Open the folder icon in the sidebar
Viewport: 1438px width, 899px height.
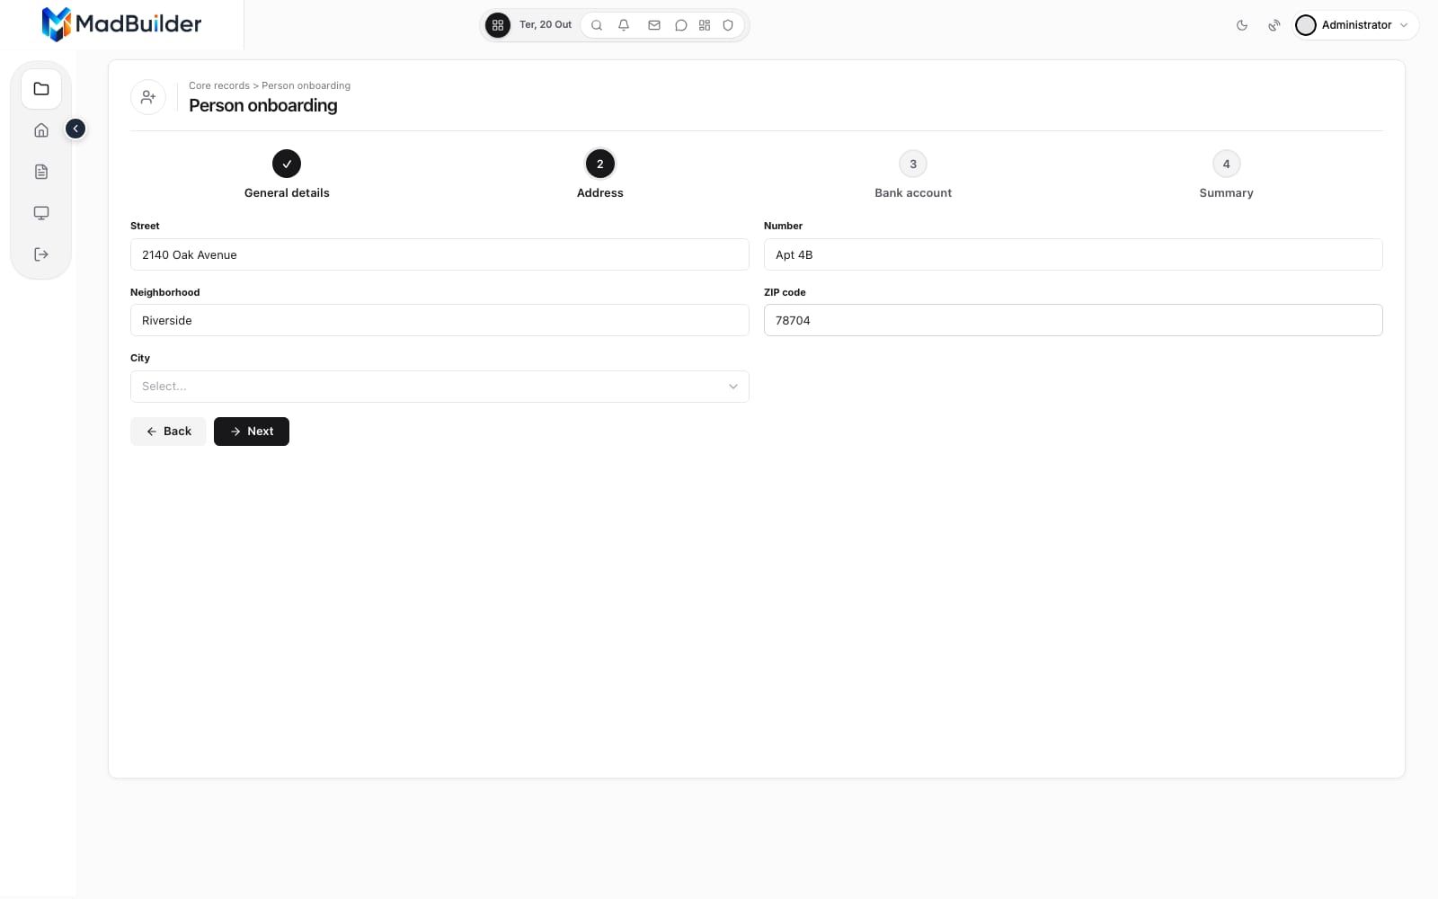[x=41, y=89]
